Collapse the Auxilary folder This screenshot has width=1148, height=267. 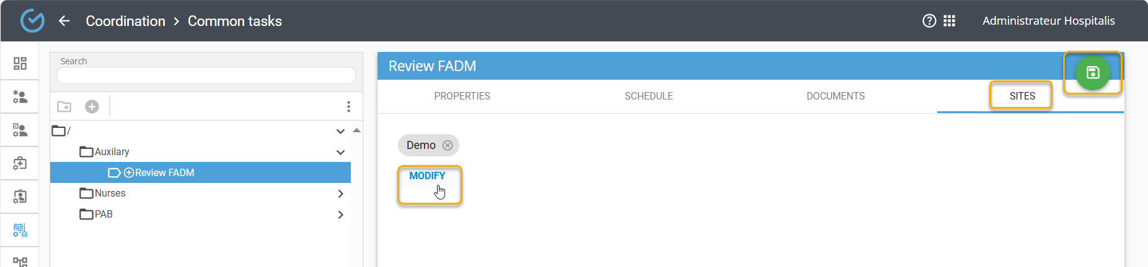pyautogui.click(x=340, y=152)
